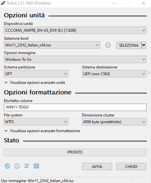Click the AVVIA button

pyautogui.click(x=97, y=167)
